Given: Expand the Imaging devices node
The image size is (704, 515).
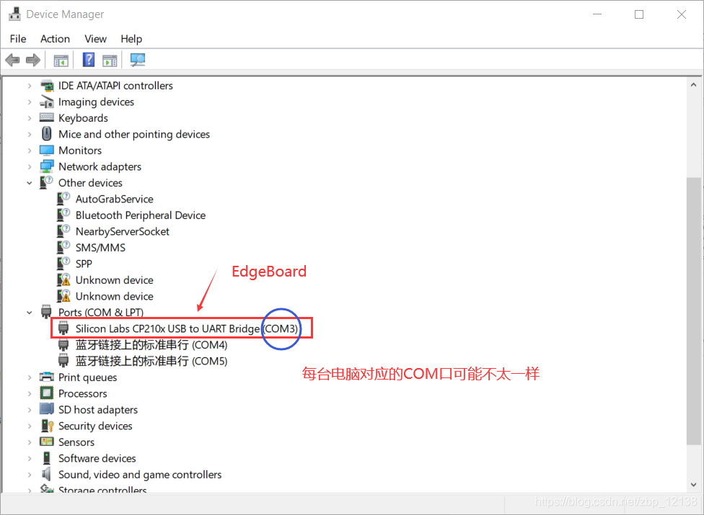Looking at the screenshot, I should pyautogui.click(x=30, y=102).
